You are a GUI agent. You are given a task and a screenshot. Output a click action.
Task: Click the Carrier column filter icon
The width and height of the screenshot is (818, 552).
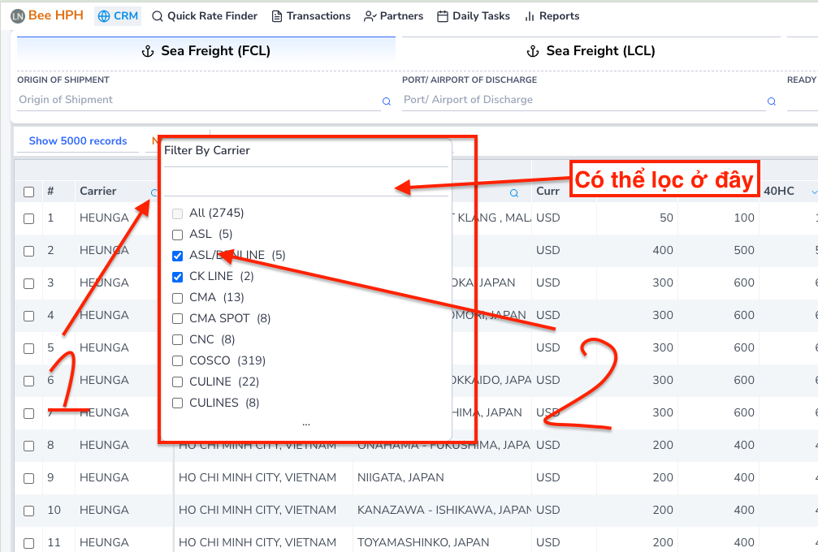tap(154, 192)
